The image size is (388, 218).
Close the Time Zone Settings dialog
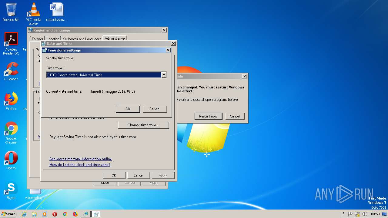(168, 50)
